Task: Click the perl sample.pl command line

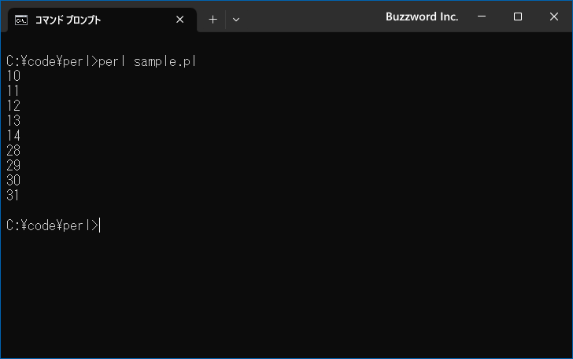Action: [102, 61]
